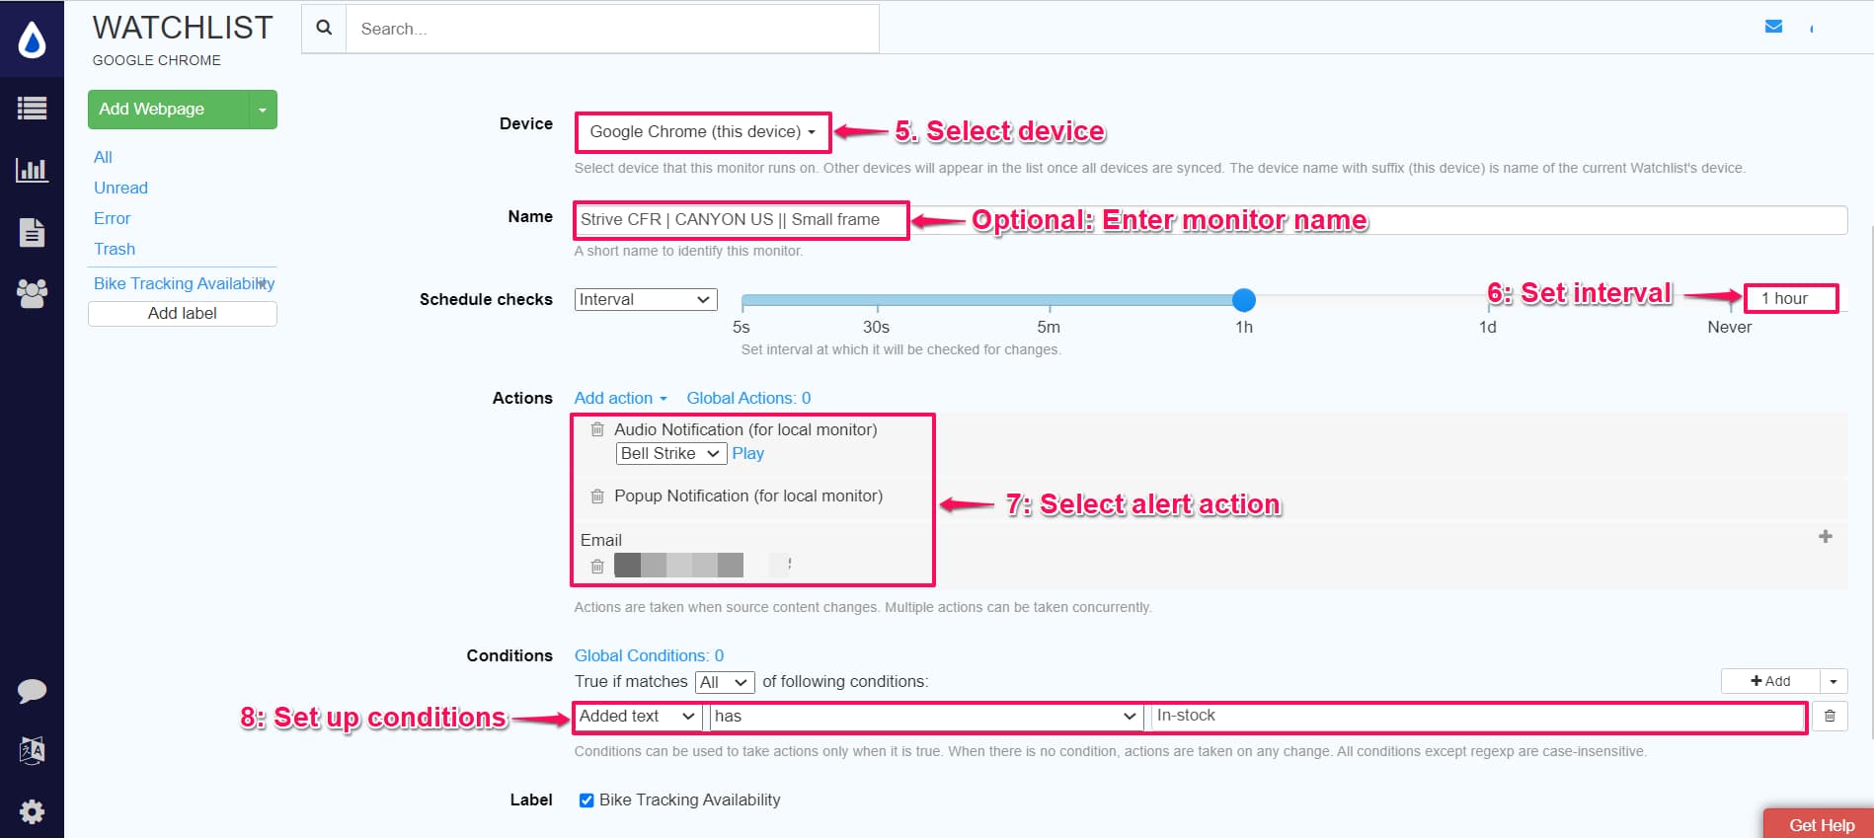The height and width of the screenshot is (838, 1874).
Task: Open the settings gear icon
Action: (32, 811)
